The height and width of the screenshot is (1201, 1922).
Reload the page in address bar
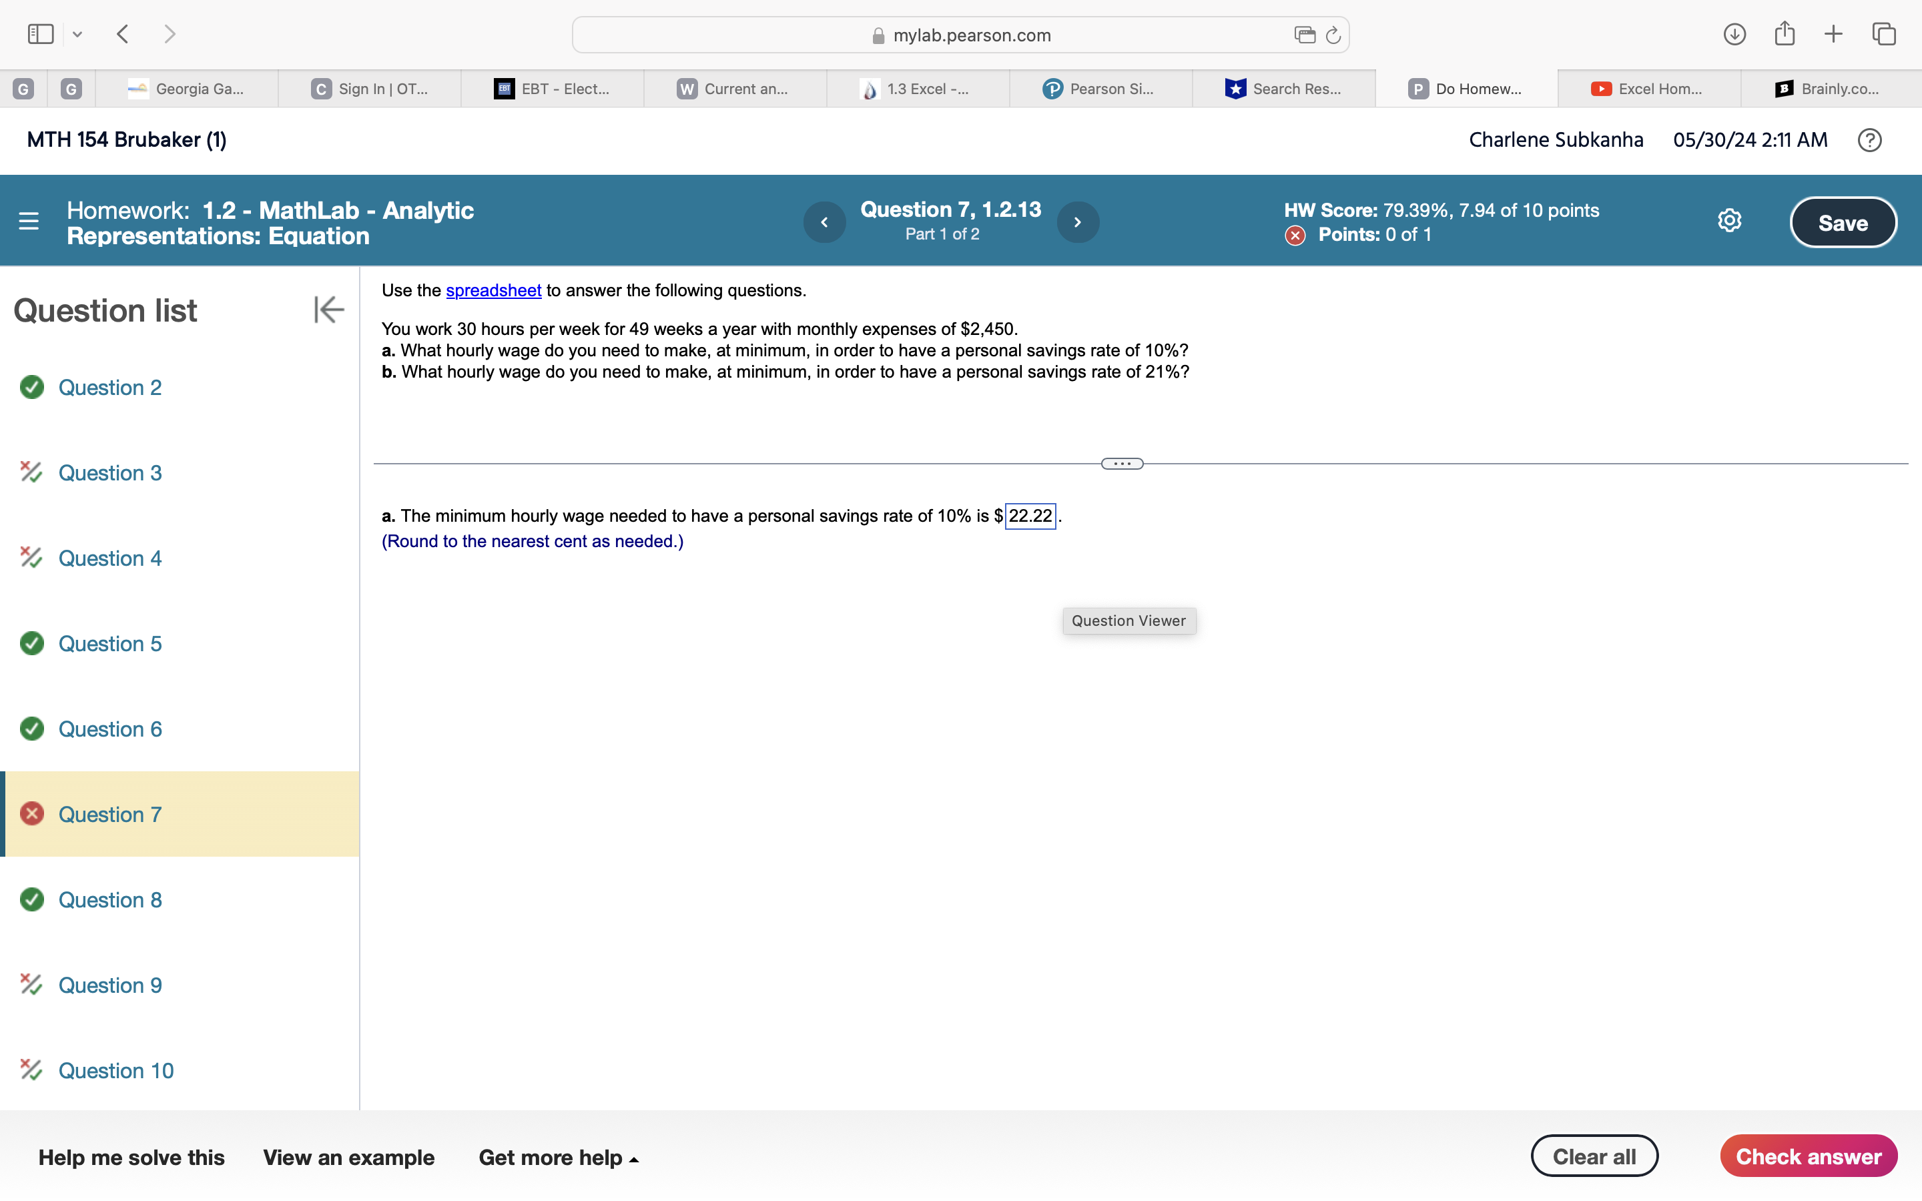point(1333,35)
